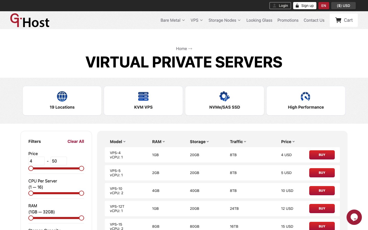Expand the Storage Nodes dropdown
This screenshot has height=230, width=368.
tap(224, 20)
